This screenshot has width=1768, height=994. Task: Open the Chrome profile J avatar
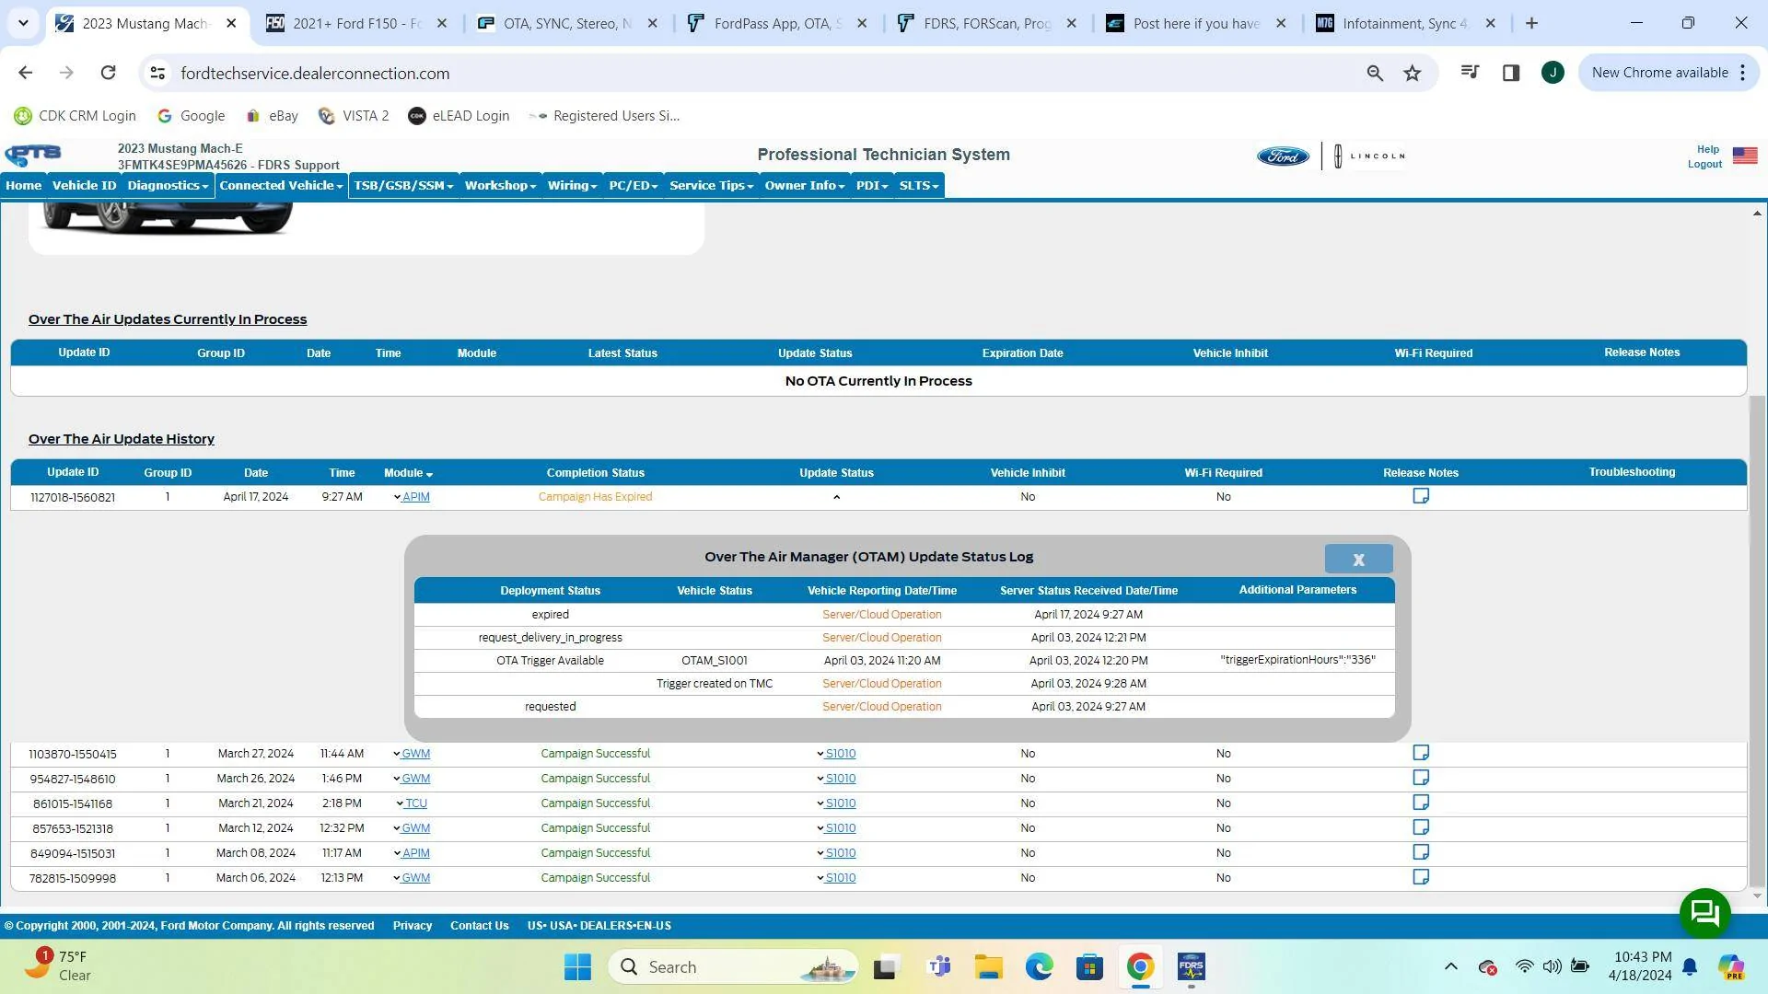pos(1553,73)
